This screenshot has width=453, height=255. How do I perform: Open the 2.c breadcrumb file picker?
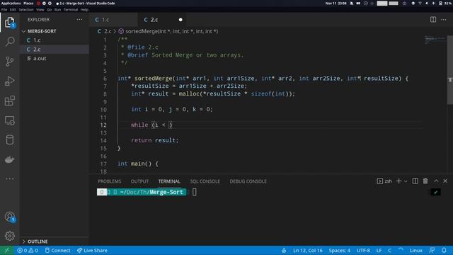click(x=104, y=31)
